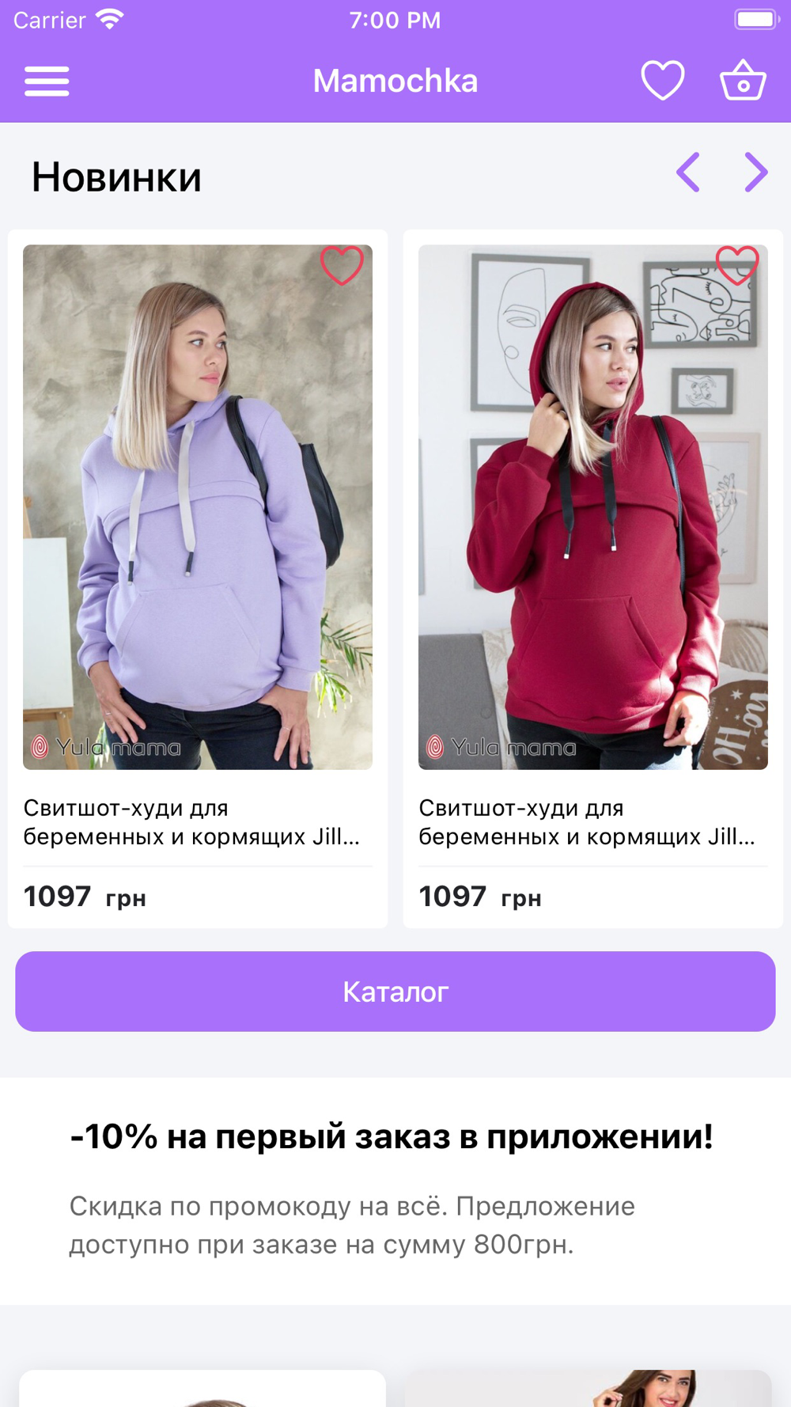791x1407 pixels.
Task: Open the bottom right woman banner card
Action: (x=589, y=1388)
